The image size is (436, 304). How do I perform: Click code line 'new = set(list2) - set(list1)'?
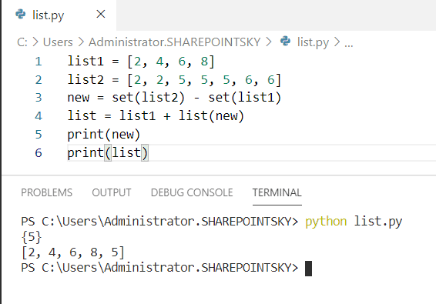(x=174, y=98)
